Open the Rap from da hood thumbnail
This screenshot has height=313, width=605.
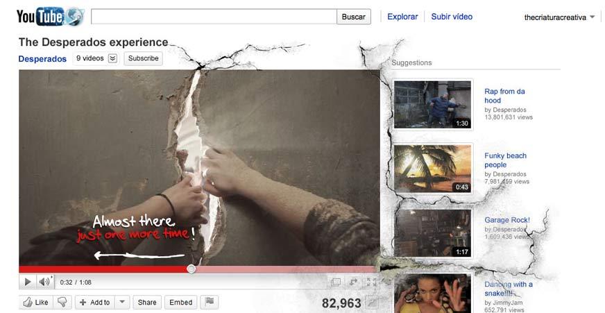(x=432, y=105)
